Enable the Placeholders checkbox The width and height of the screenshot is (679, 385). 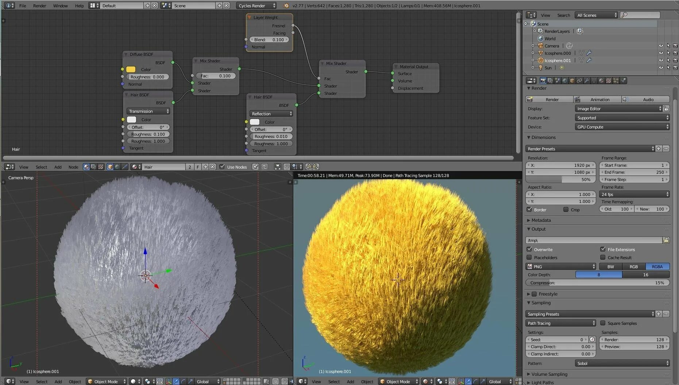pyautogui.click(x=529, y=257)
